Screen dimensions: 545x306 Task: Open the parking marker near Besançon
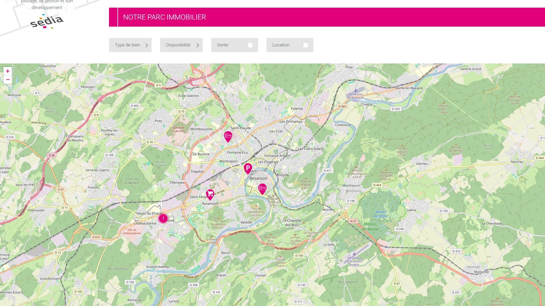coord(248,169)
